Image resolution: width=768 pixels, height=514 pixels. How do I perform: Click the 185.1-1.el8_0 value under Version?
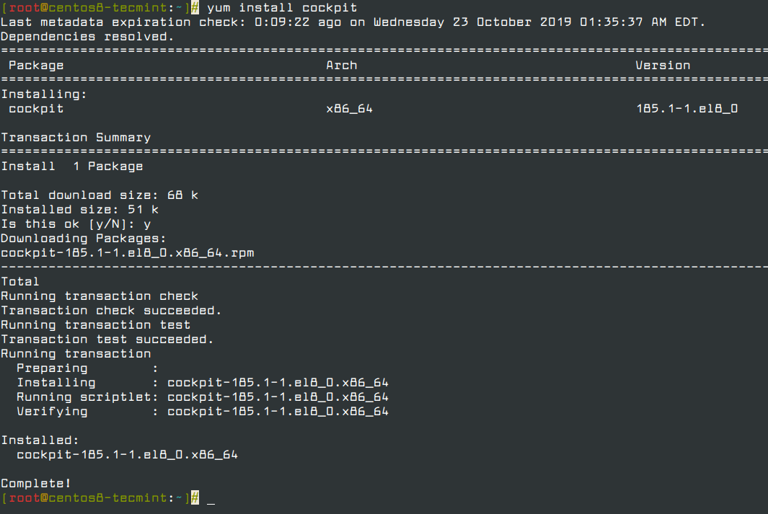pos(687,109)
